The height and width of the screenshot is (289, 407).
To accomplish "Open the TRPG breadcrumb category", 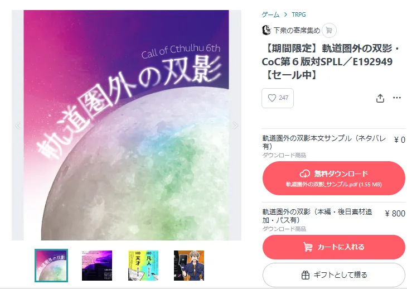I will 298,15.
